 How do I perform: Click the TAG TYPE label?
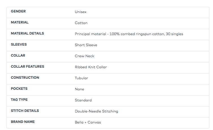point(19,100)
